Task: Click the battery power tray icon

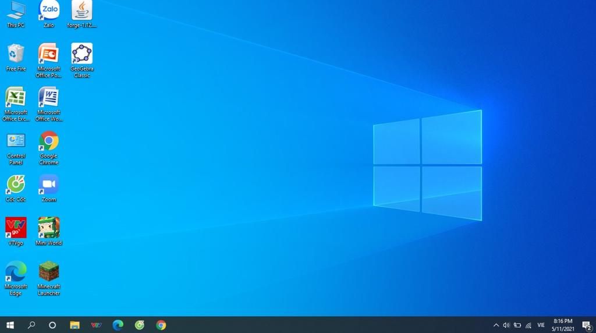Action: point(517,325)
